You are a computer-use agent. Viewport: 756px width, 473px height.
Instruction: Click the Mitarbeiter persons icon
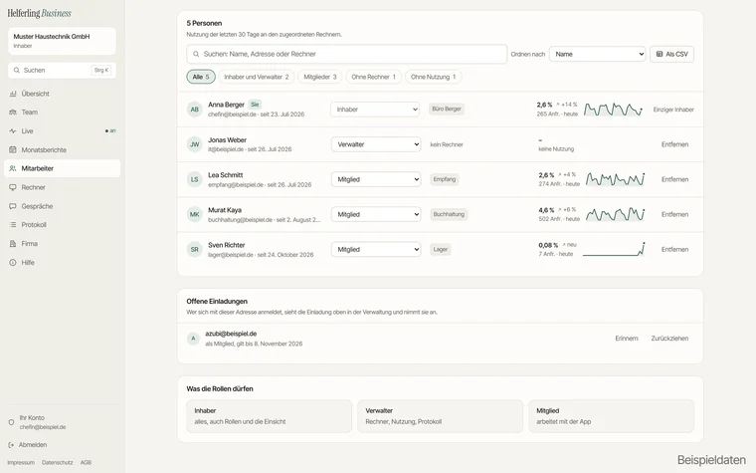tap(13, 168)
